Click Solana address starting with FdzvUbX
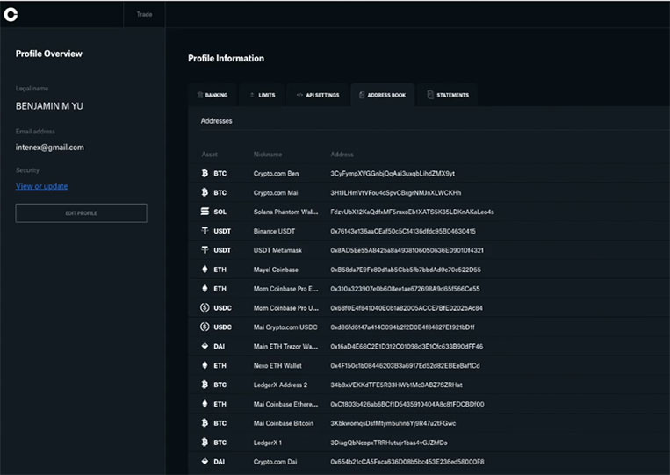Image resolution: width=670 pixels, height=475 pixels. point(412,212)
